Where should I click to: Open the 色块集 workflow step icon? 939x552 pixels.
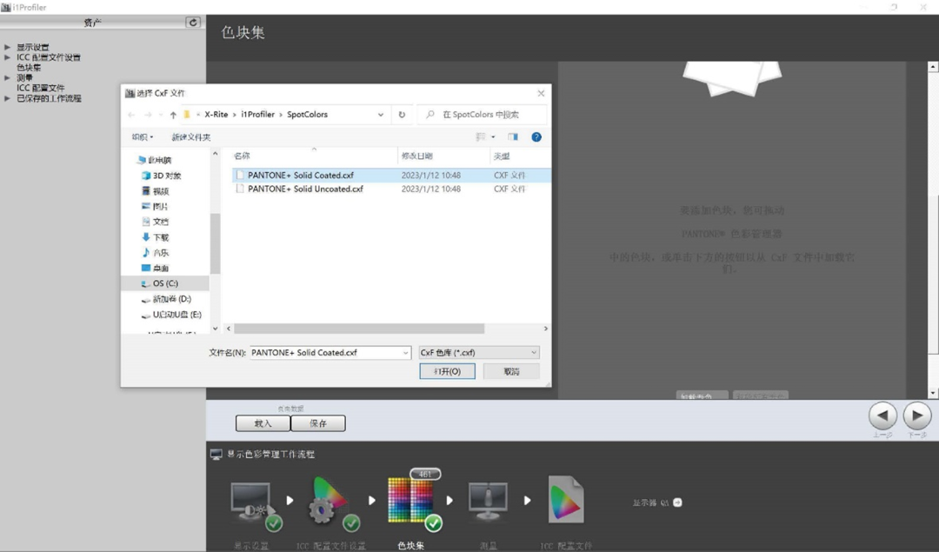[412, 501]
